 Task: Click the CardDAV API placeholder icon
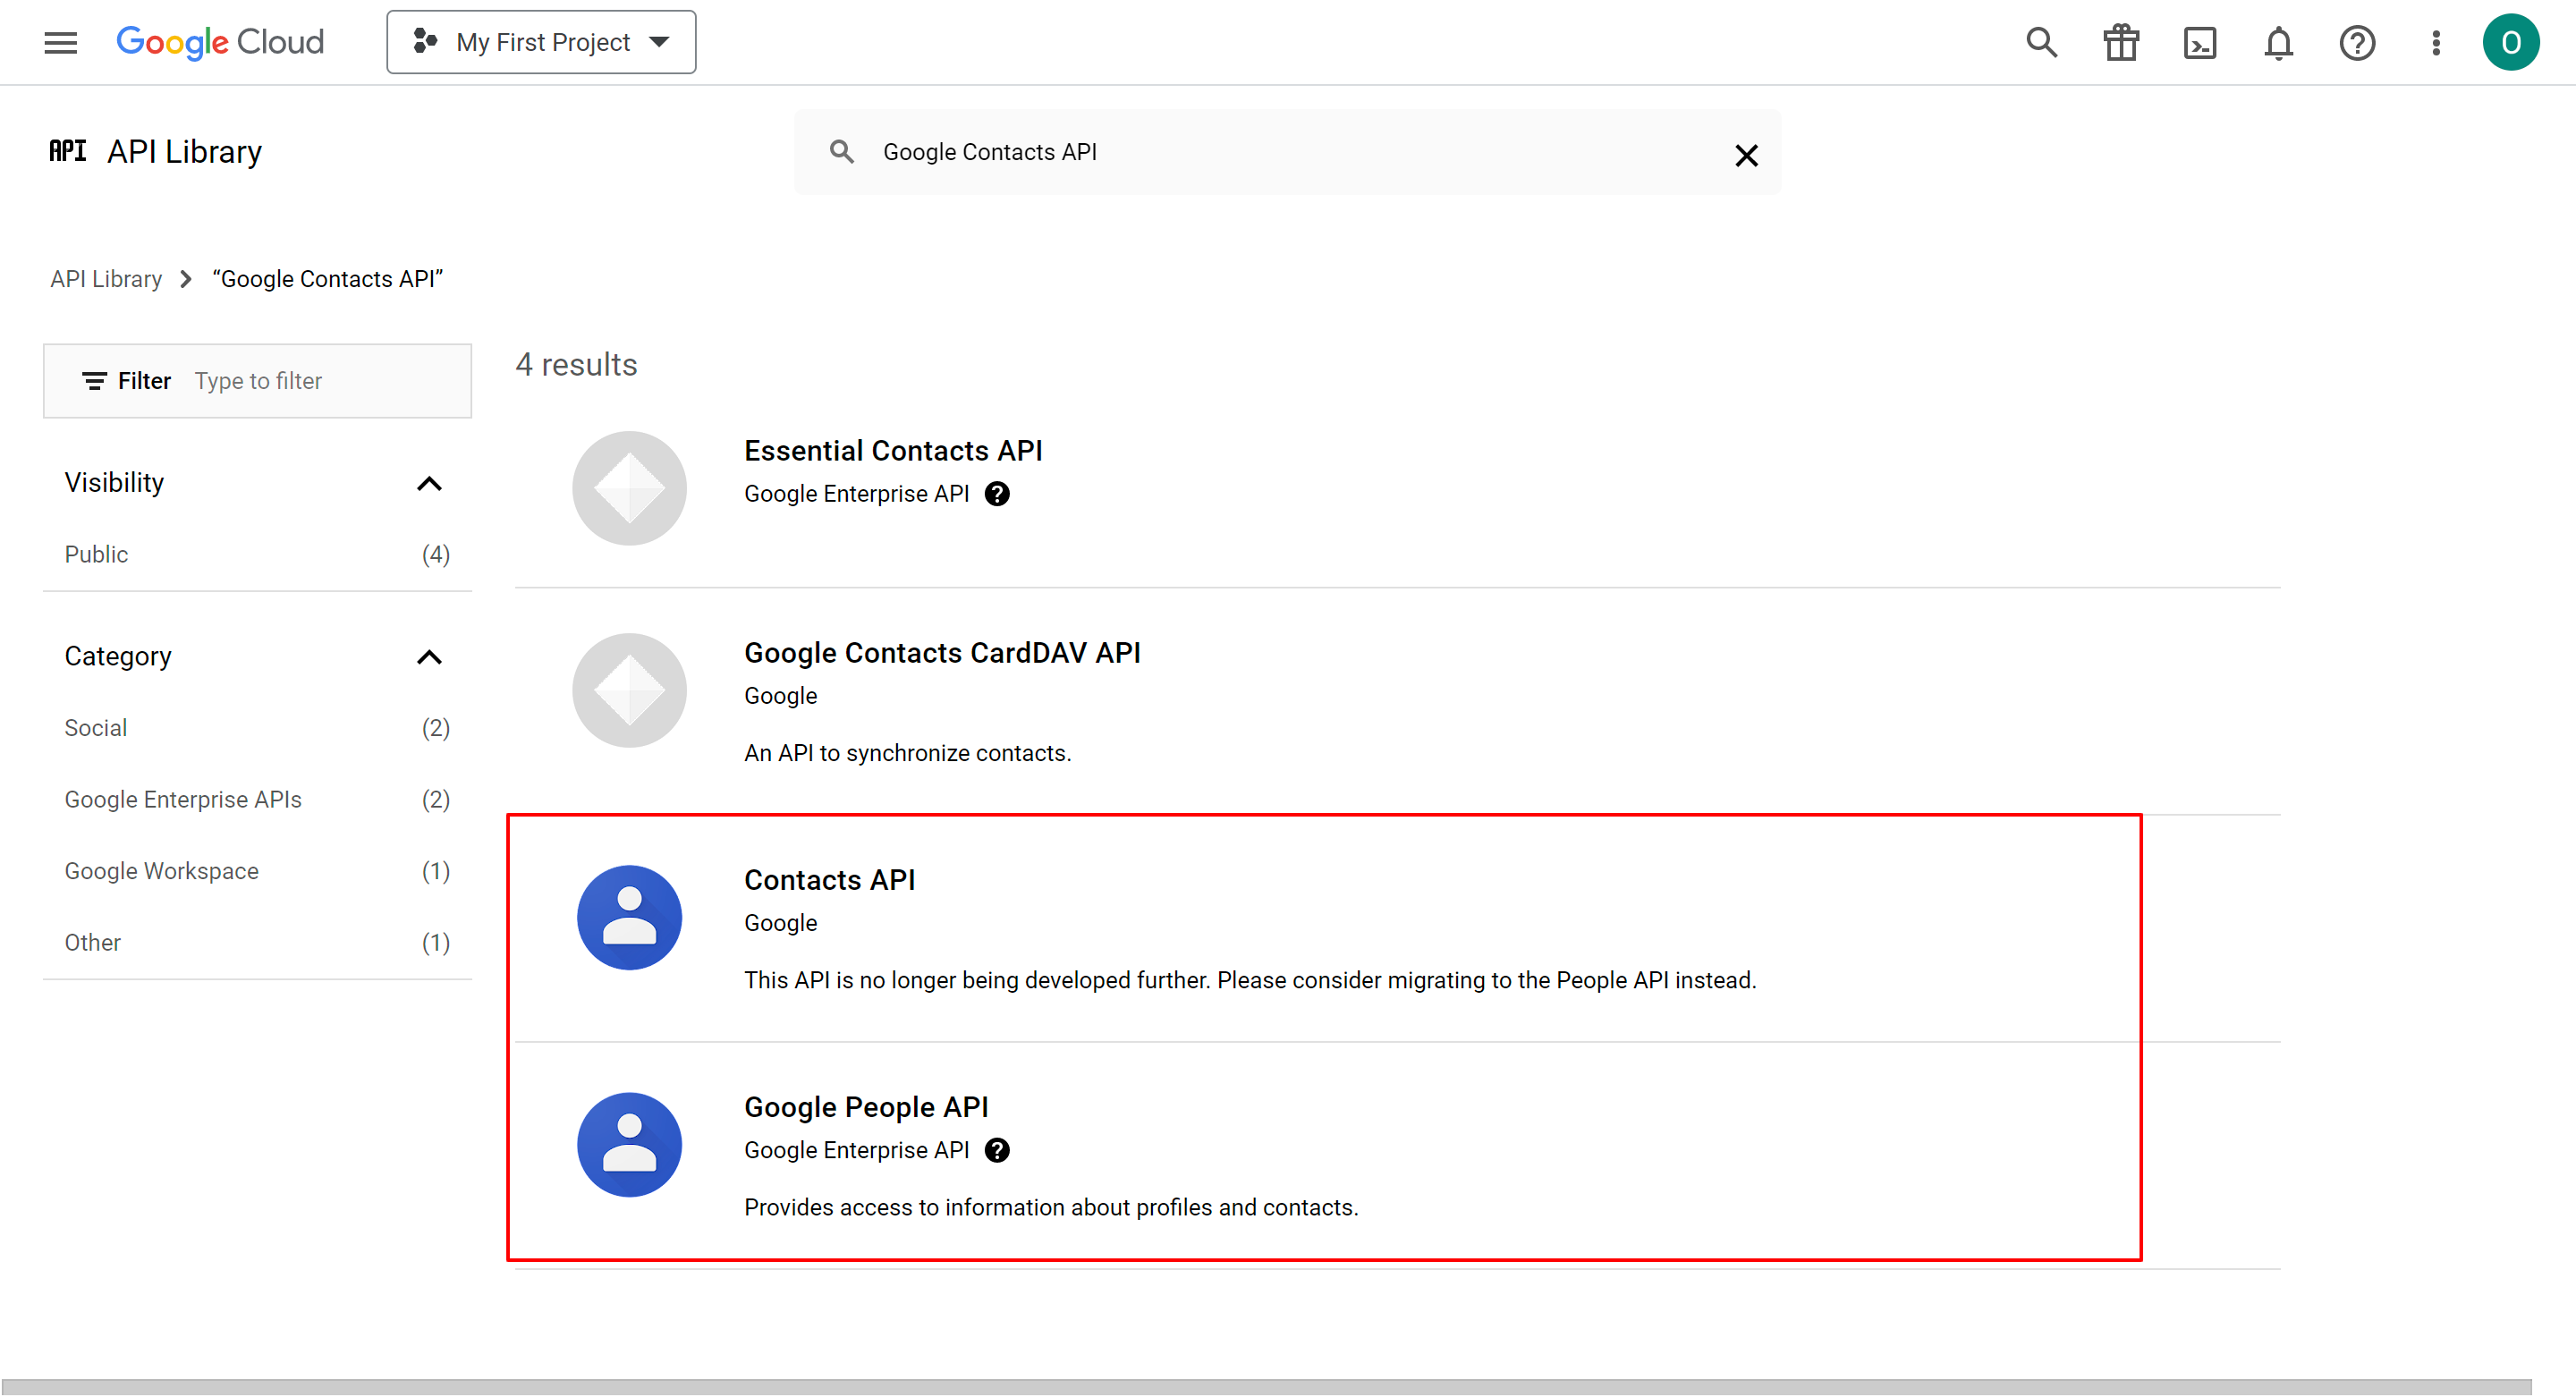coord(629,690)
